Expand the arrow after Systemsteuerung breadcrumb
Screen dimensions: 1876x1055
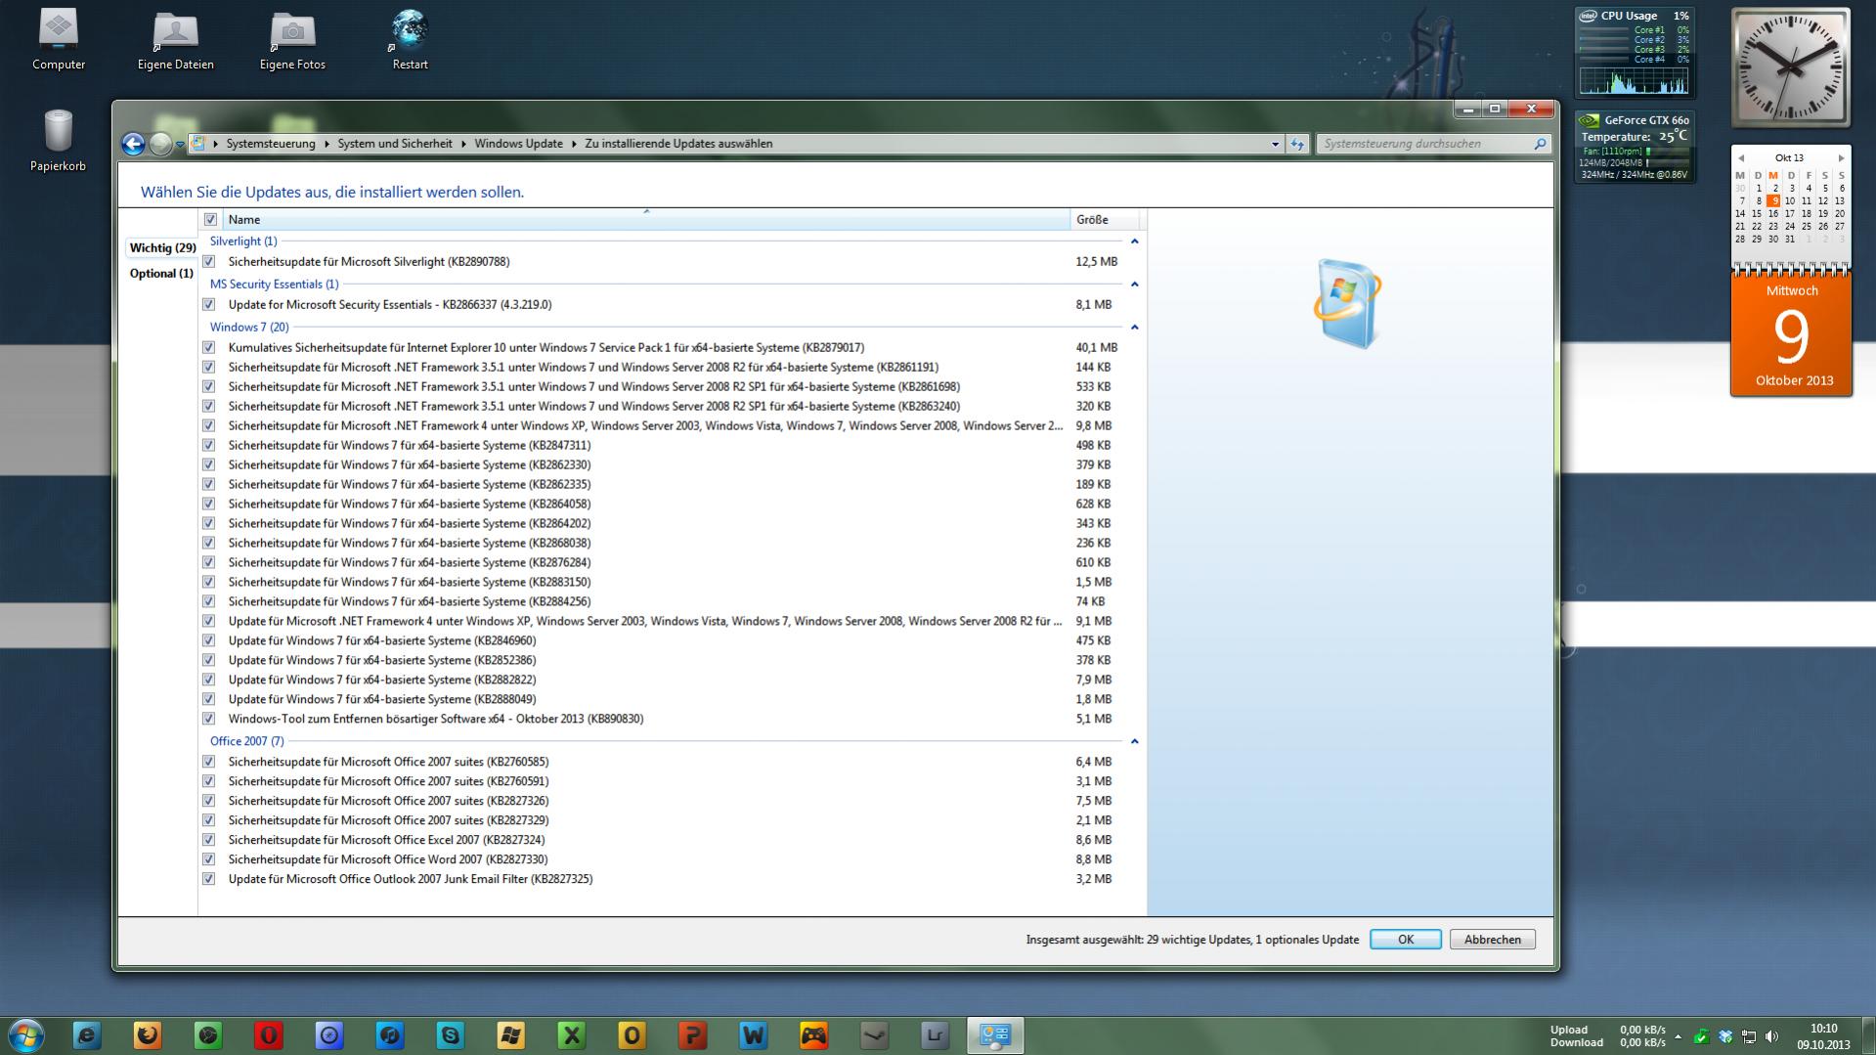pyautogui.click(x=327, y=144)
